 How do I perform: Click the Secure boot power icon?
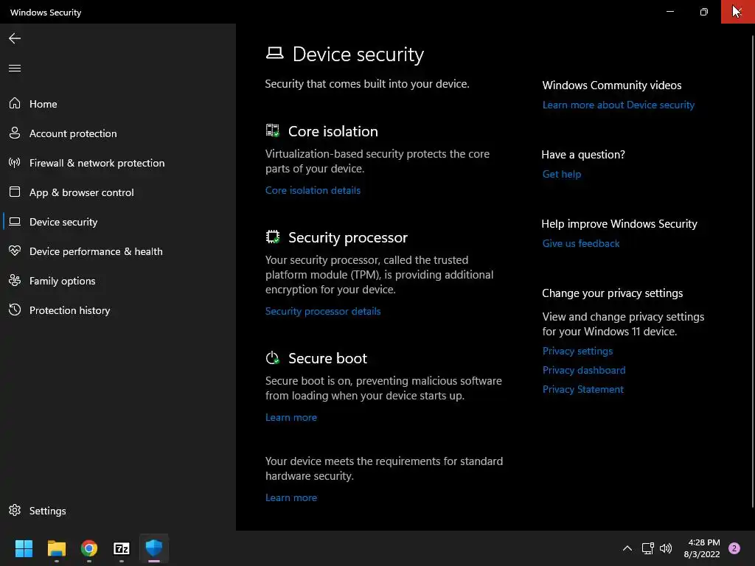pyautogui.click(x=273, y=357)
